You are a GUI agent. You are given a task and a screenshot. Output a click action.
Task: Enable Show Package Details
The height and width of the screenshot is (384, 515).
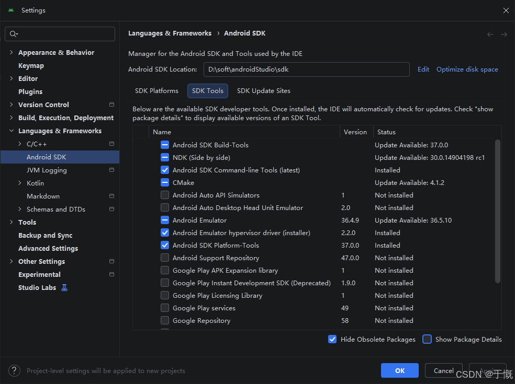[427, 340]
